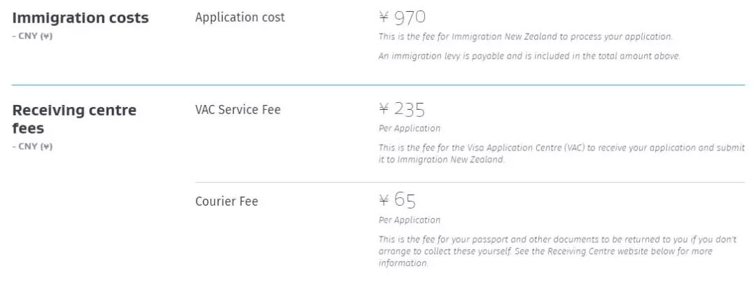Viewport: 754px width, 289px height.
Task: Click the Immigration costs heading
Action: tap(81, 18)
